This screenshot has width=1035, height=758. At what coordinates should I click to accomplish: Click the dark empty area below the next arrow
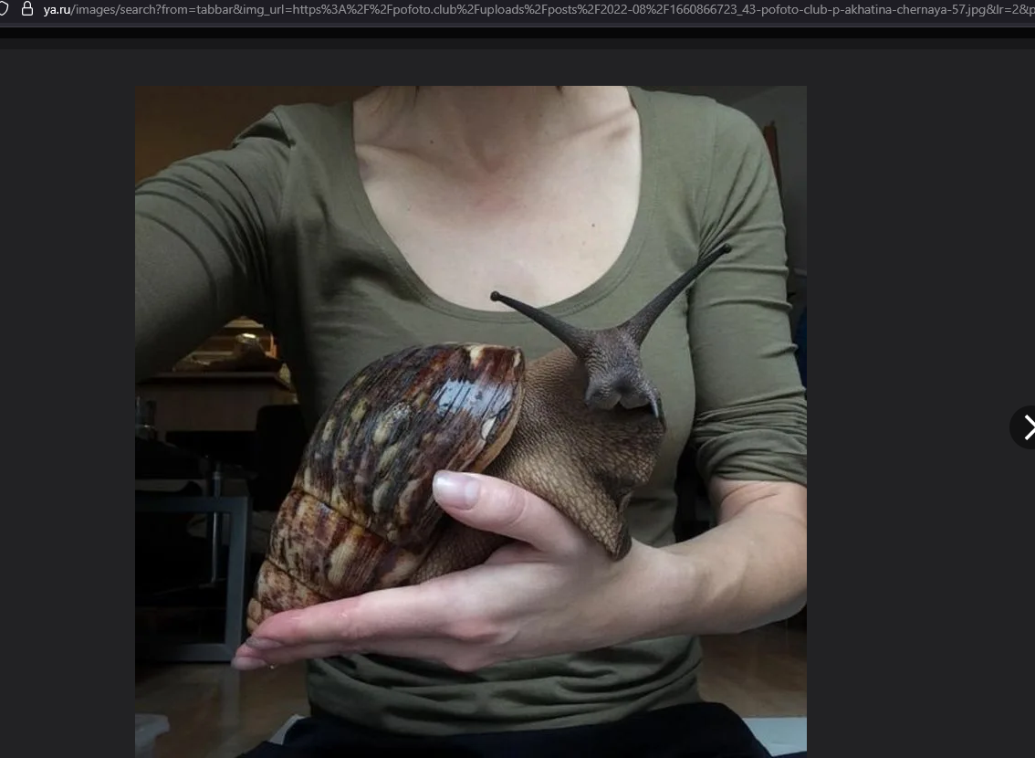[x=922, y=594]
